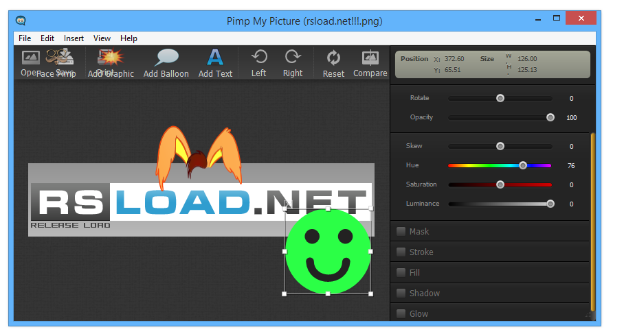Click the X position value 372.60
624x336 pixels.
click(x=454, y=59)
